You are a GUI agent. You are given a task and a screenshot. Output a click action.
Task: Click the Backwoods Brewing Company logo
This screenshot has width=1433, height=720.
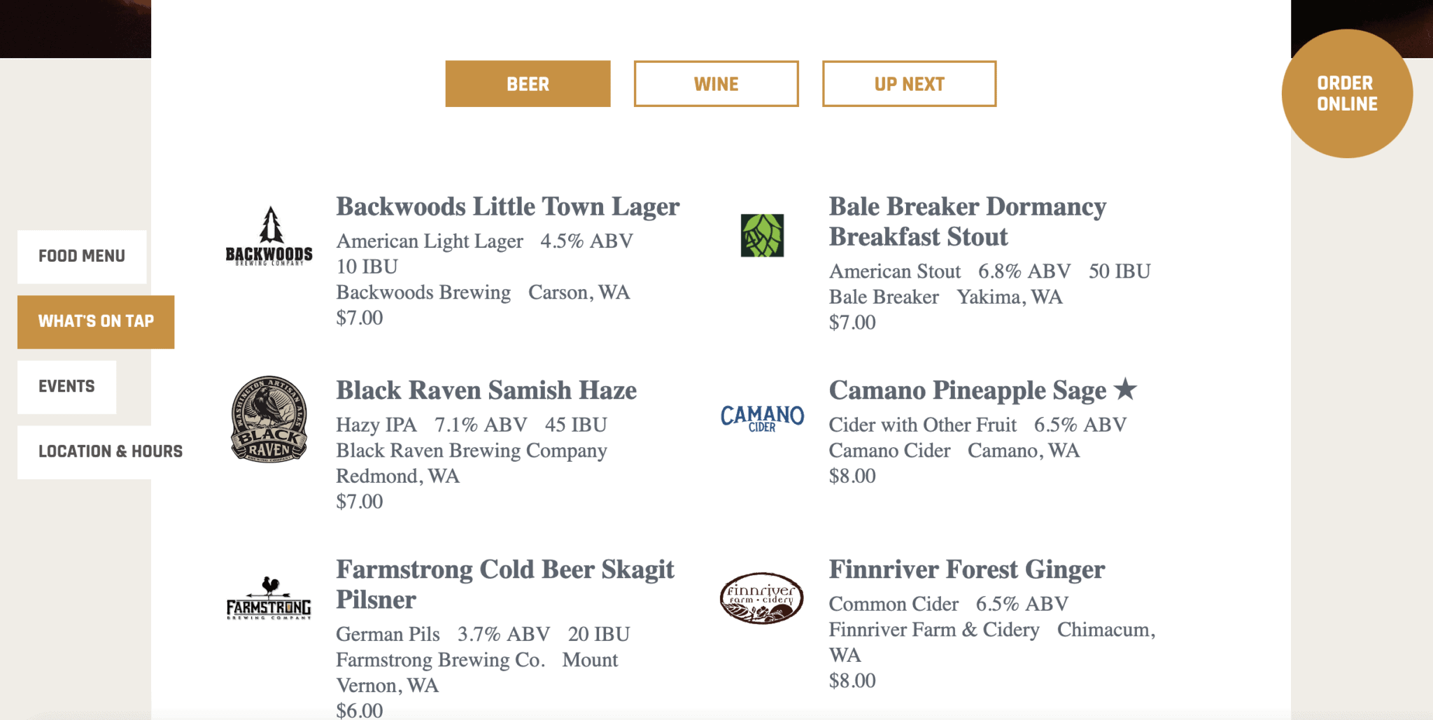point(269,236)
